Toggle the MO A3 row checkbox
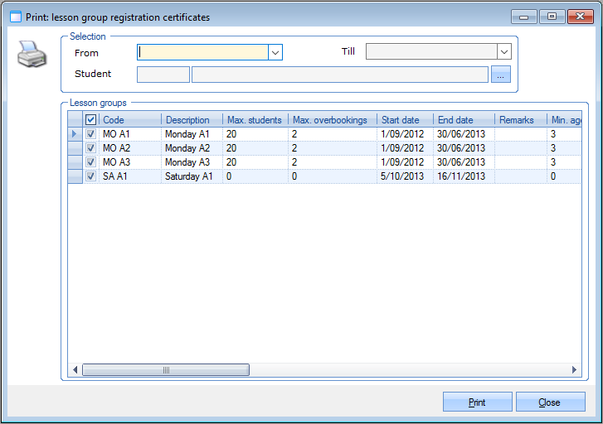603x424 pixels. pyautogui.click(x=91, y=162)
